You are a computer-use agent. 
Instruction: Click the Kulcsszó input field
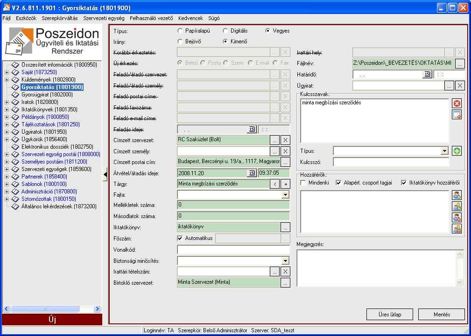pyautogui.click(x=391, y=162)
